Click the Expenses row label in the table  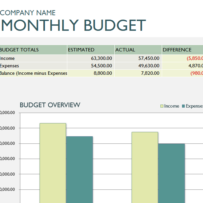(x=9, y=66)
